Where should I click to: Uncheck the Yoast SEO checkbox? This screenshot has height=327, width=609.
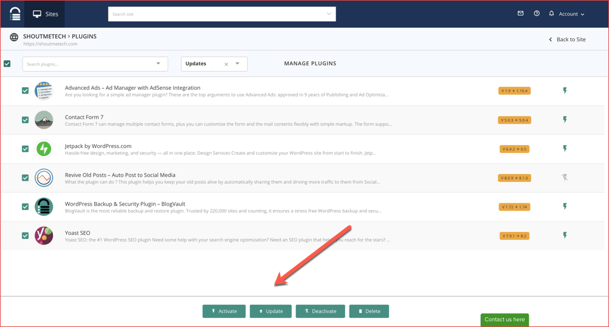point(26,236)
